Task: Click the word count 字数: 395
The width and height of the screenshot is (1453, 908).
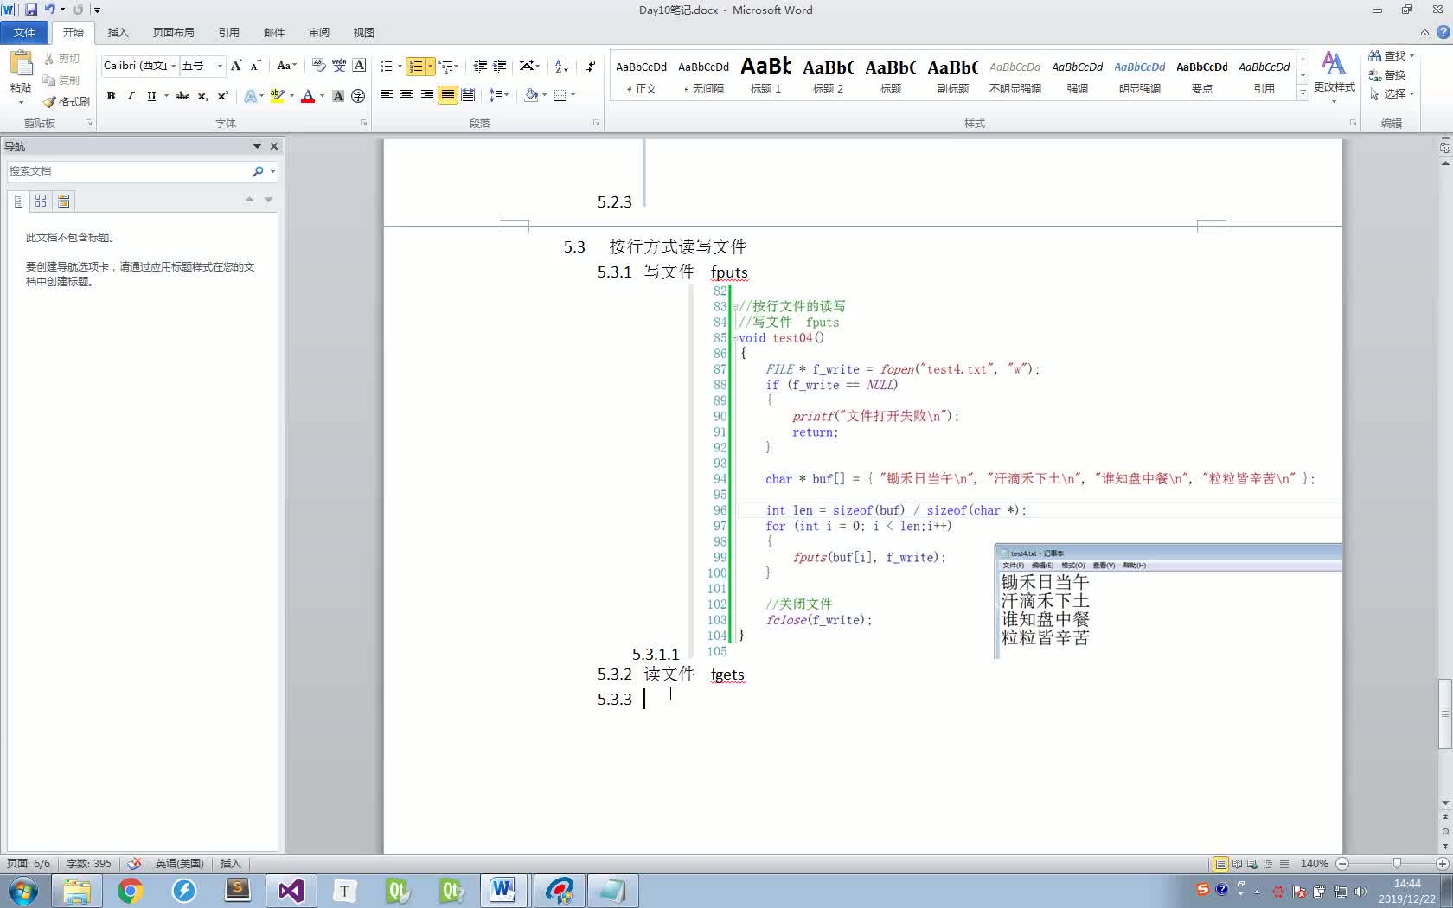Action: pyautogui.click(x=89, y=863)
